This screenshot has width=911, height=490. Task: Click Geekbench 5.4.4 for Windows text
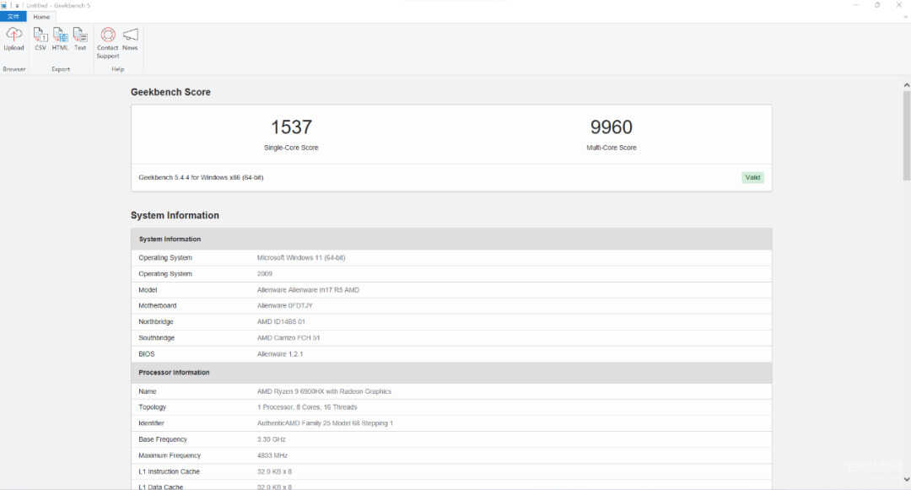pyautogui.click(x=201, y=178)
